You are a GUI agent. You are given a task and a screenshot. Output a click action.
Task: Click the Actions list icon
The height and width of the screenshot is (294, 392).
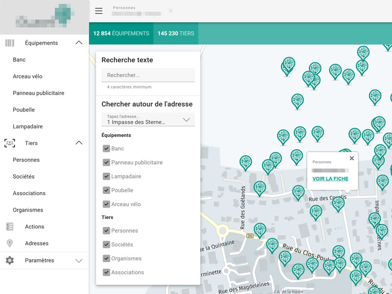[10, 227]
